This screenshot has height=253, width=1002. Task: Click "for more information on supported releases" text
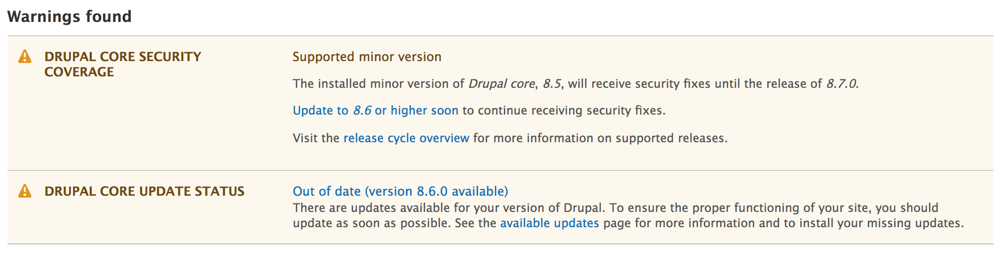(600, 138)
